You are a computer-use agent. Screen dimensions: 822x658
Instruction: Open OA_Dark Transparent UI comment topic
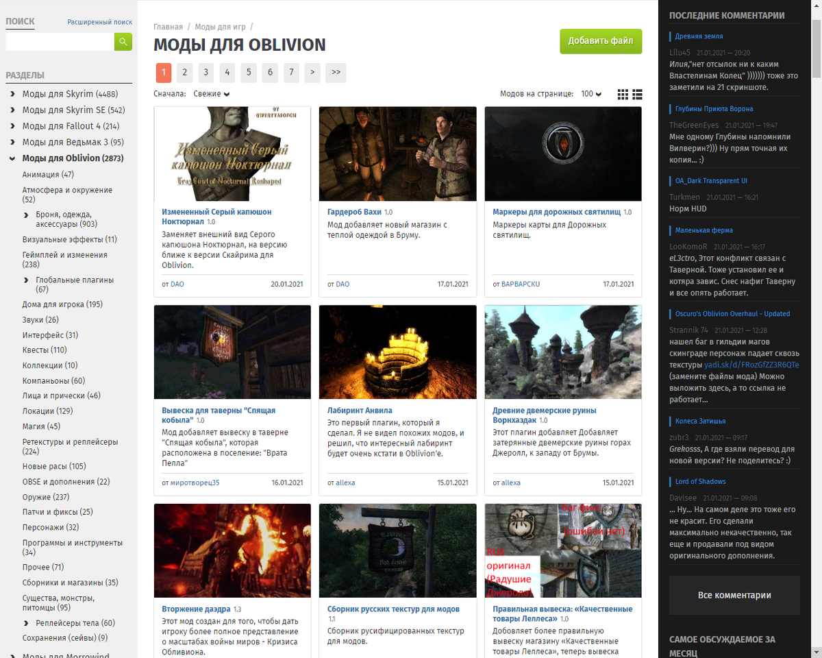tap(711, 180)
